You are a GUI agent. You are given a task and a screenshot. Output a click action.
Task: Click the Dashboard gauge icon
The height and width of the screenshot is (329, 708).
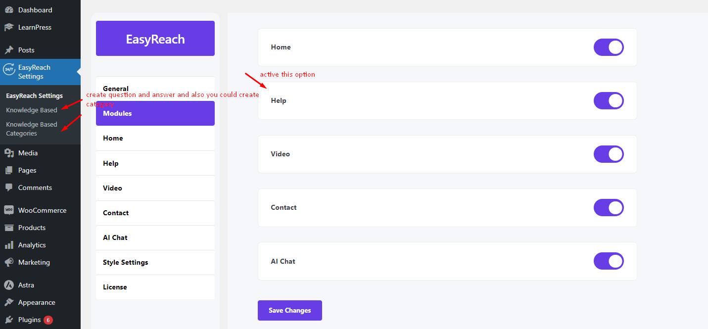click(9, 10)
